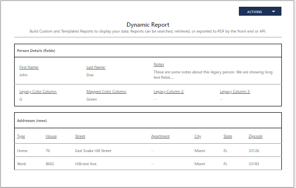Image resolution: width=296 pixels, height=188 pixels.
Task: Select the John first name value
Action: coord(23,75)
